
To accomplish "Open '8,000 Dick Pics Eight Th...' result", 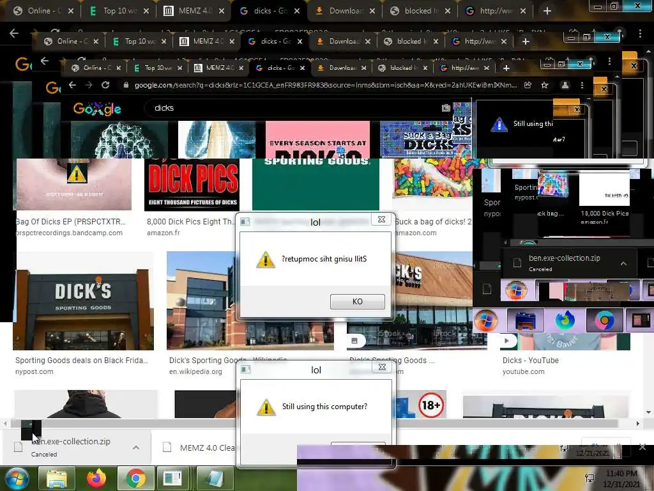I will point(190,222).
